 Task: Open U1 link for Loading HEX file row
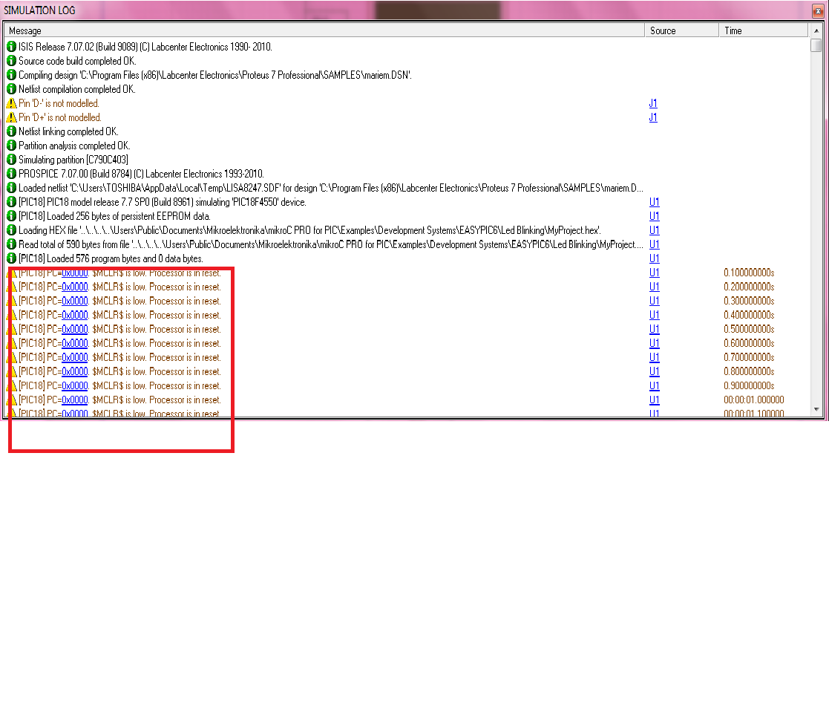click(654, 231)
